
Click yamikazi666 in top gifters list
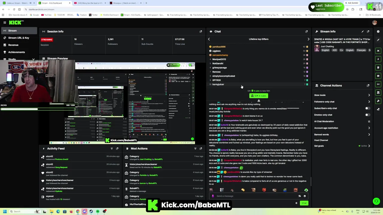tap(219, 47)
